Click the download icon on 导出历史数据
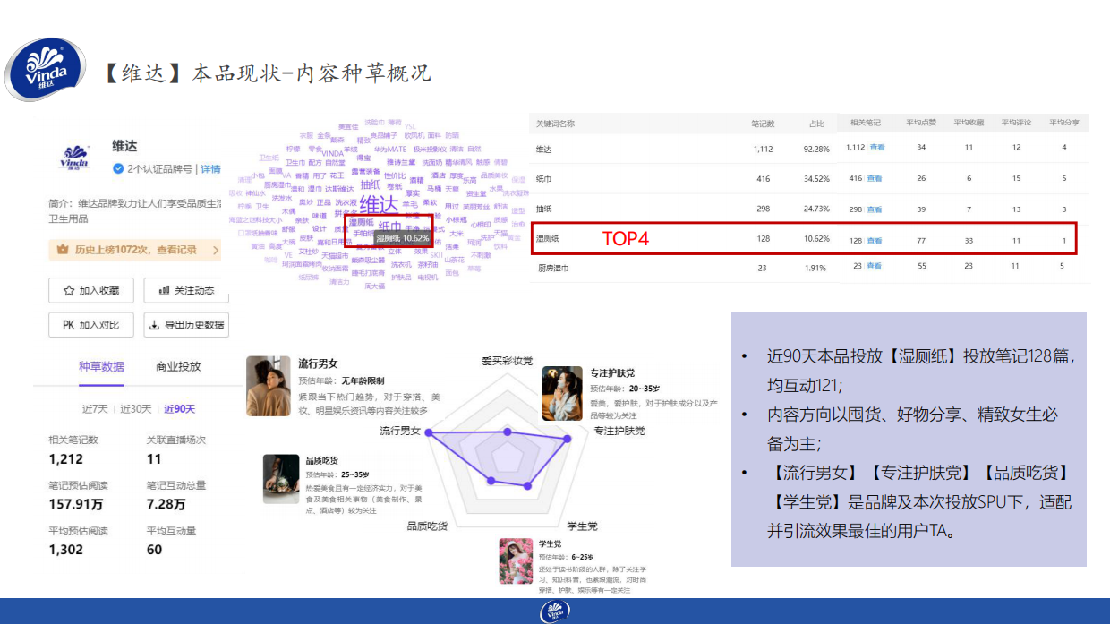 [x=154, y=325]
